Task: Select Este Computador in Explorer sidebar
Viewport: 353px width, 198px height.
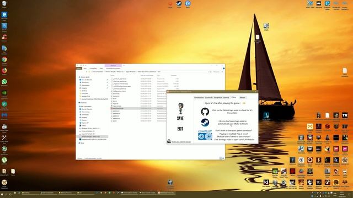Action: tap(86, 106)
